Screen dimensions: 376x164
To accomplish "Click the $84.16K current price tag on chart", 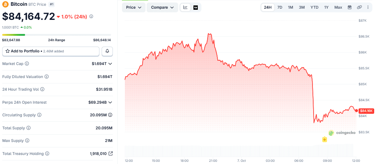I will (x=366, y=111).
